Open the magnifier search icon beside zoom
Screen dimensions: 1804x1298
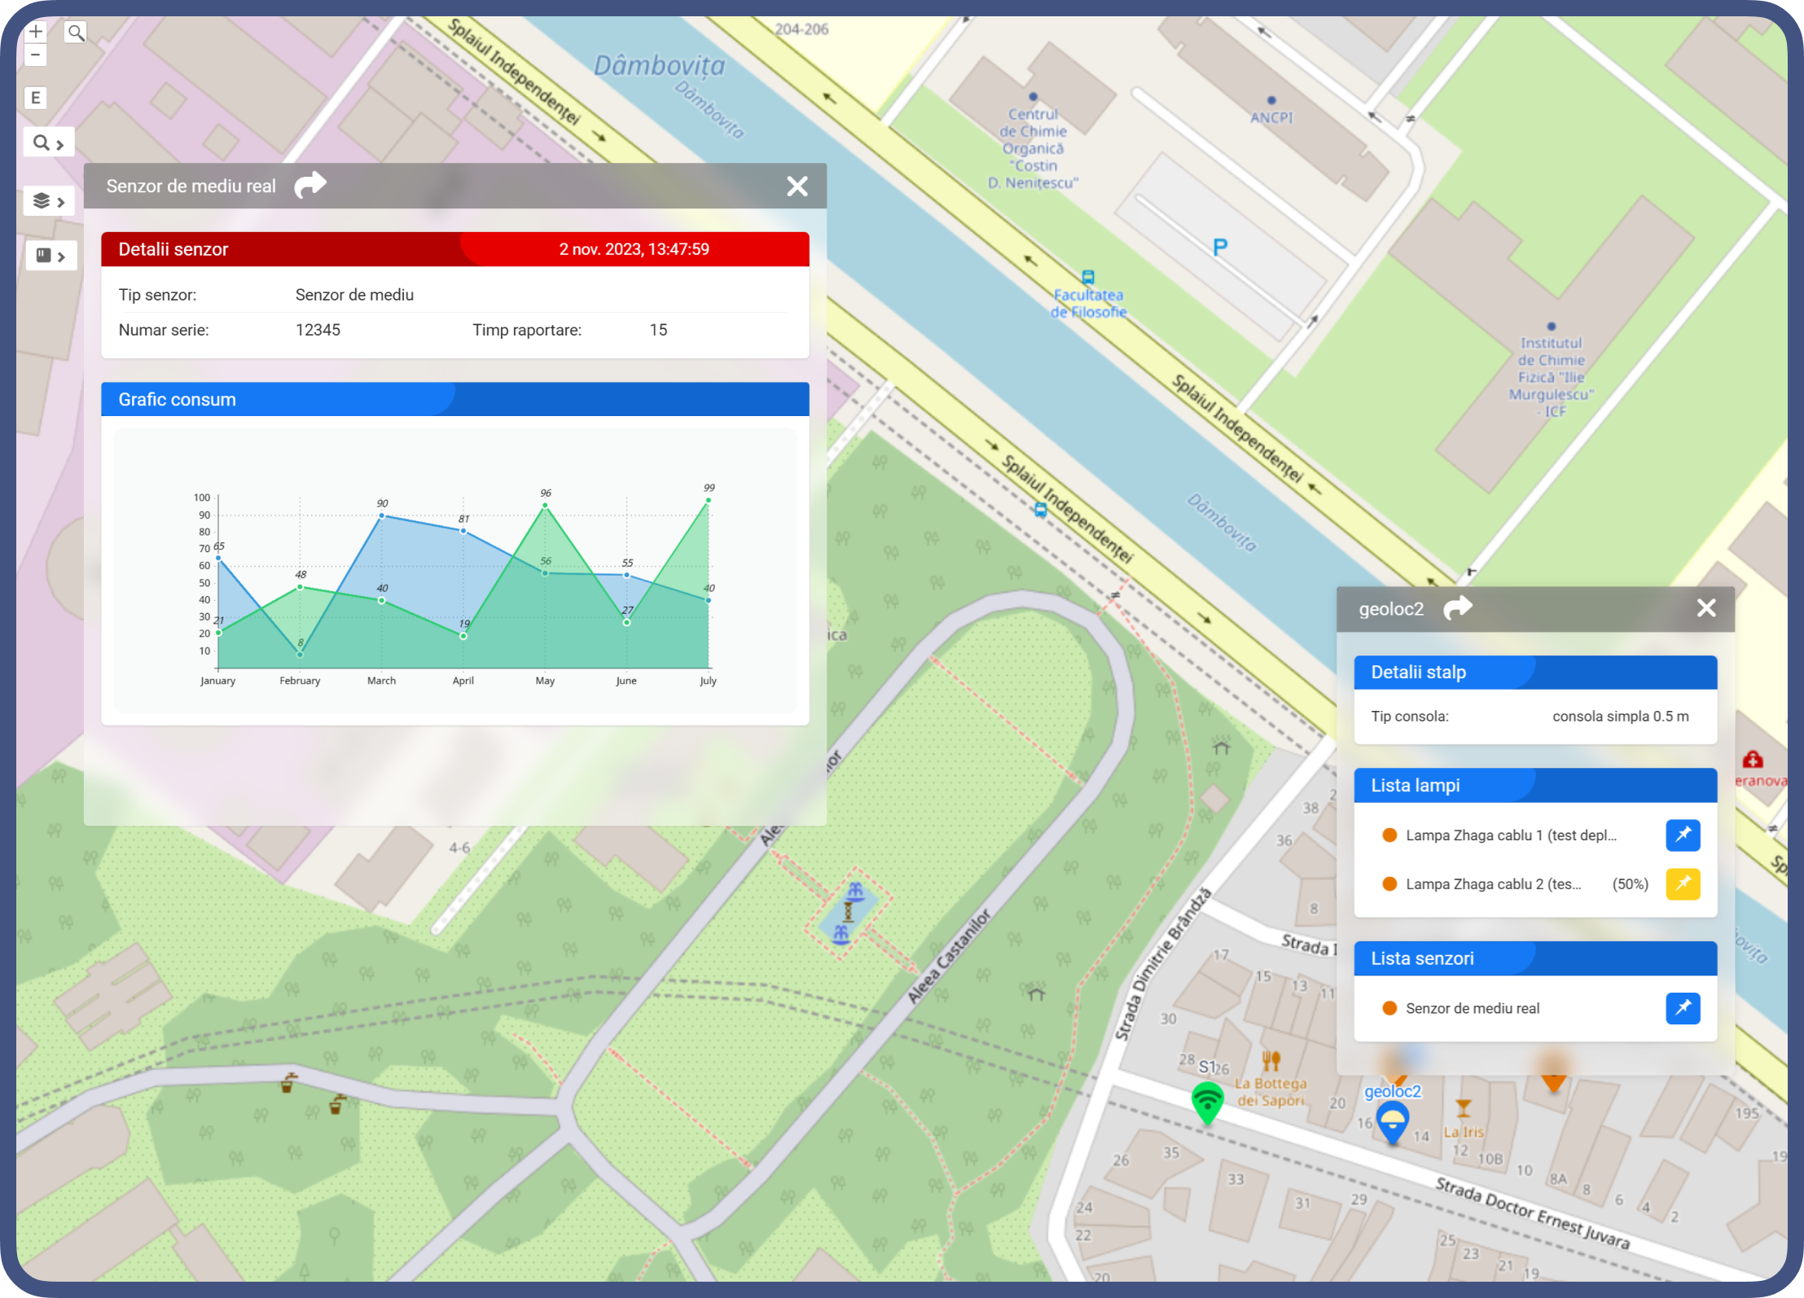click(x=76, y=33)
